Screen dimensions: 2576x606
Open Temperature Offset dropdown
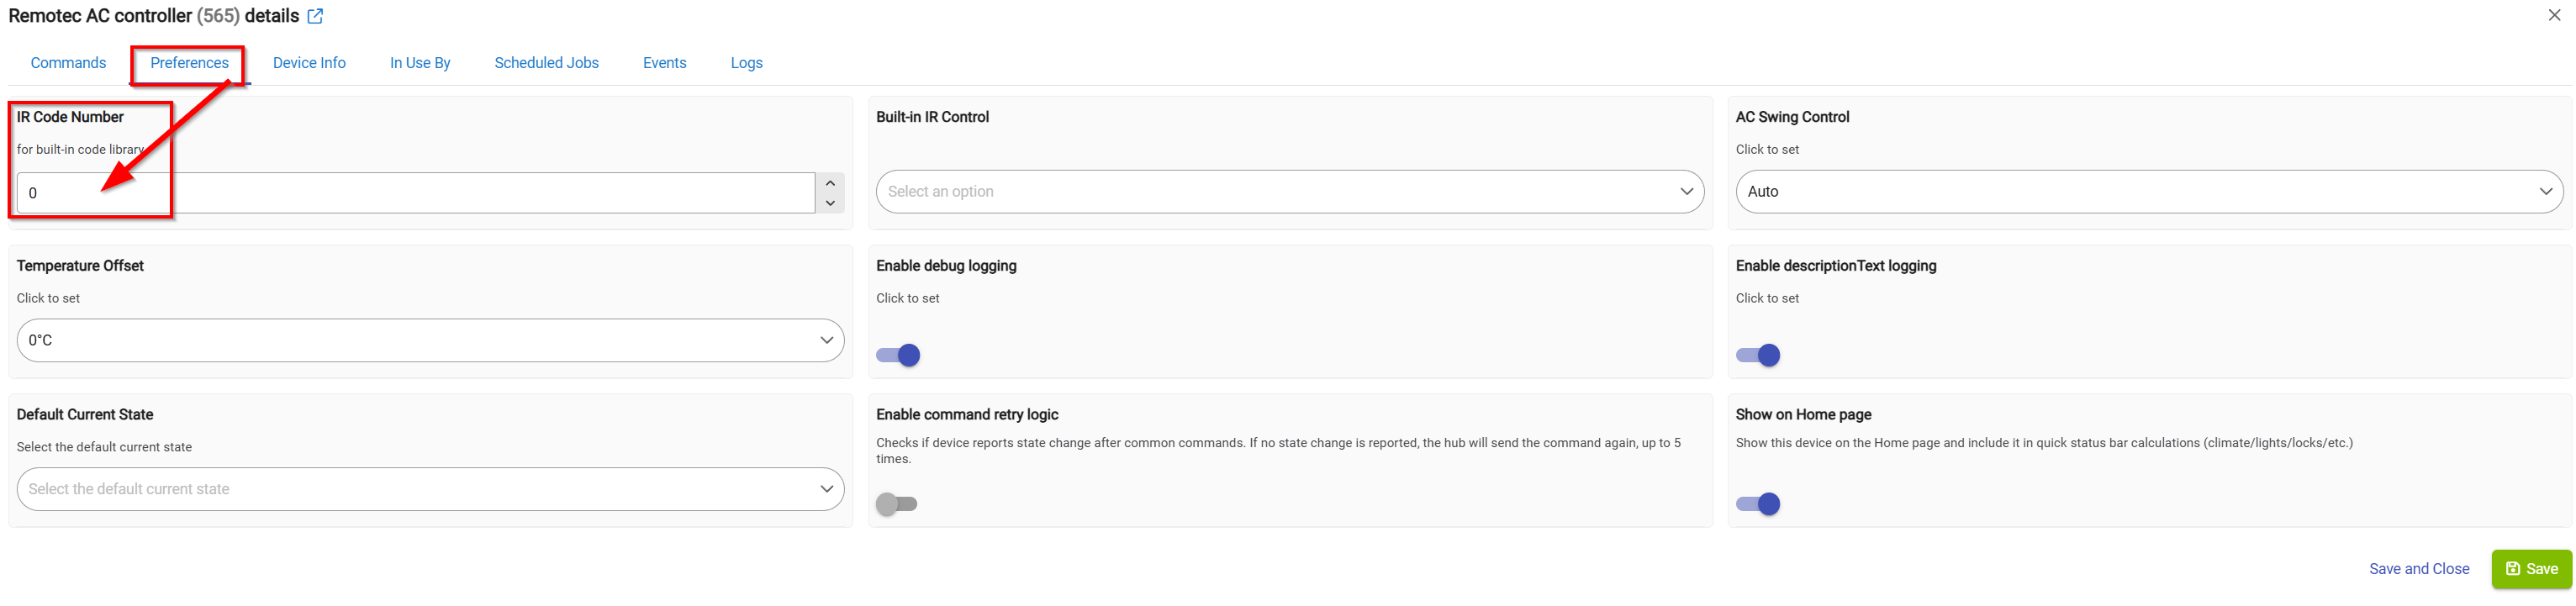pyautogui.click(x=430, y=341)
